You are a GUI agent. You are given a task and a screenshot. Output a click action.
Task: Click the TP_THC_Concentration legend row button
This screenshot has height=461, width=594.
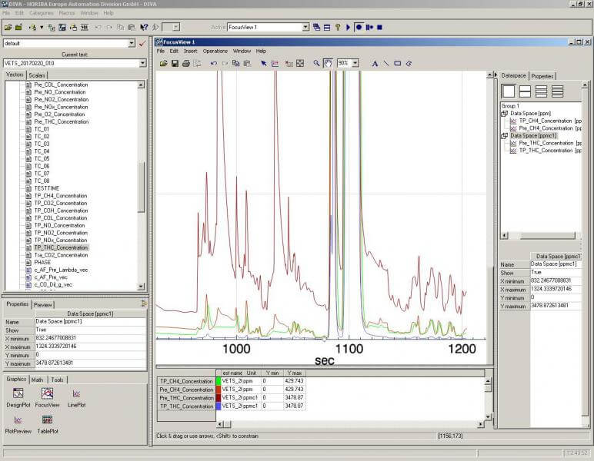[186, 406]
